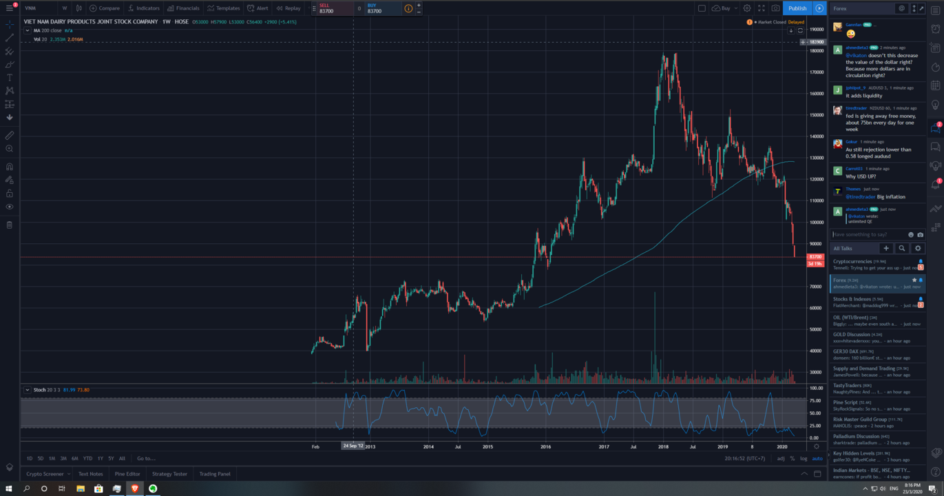Screen dimensions: 944x496
Task: Open talks settings gear icon
Action: [918, 248]
